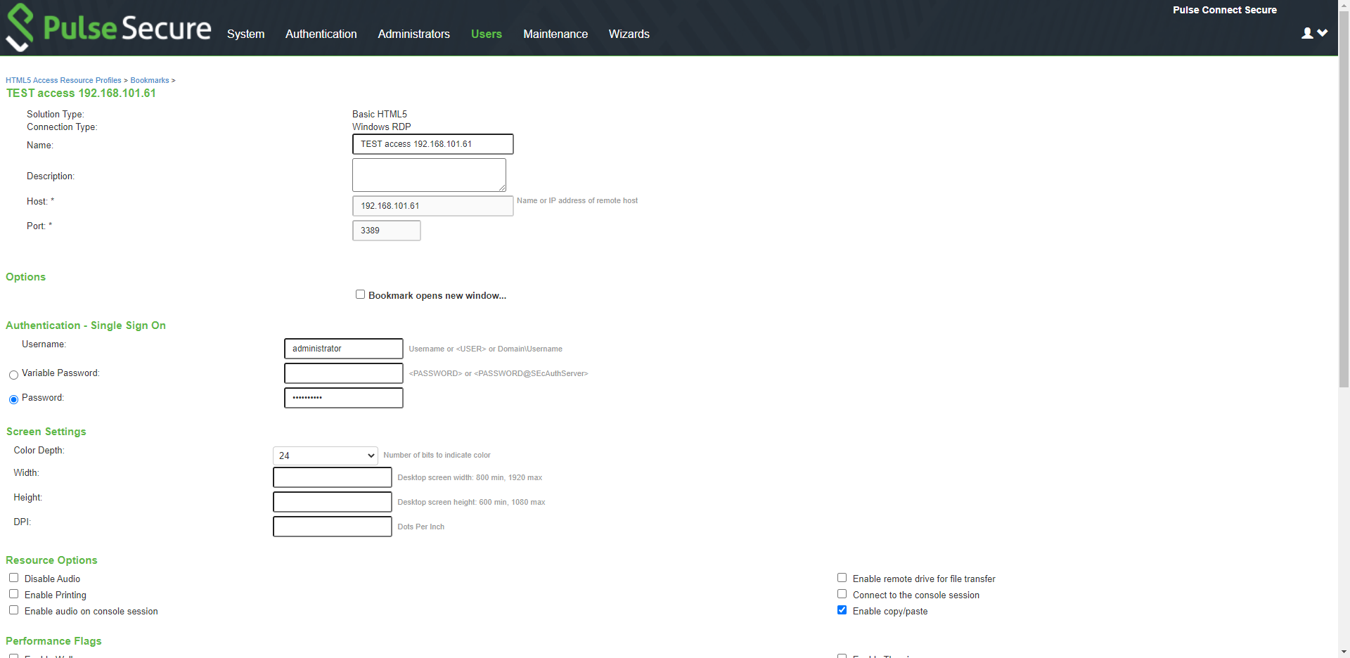Click the Authentication - Single Sign On heading
This screenshot has width=1350, height=658.
[86, 325]
